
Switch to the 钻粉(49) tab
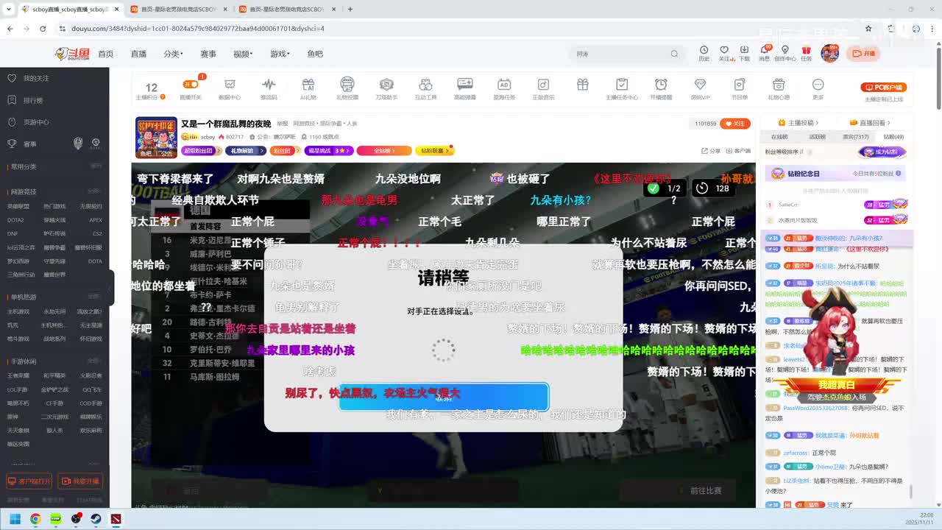pyautogui.click(x=893, y=137)
